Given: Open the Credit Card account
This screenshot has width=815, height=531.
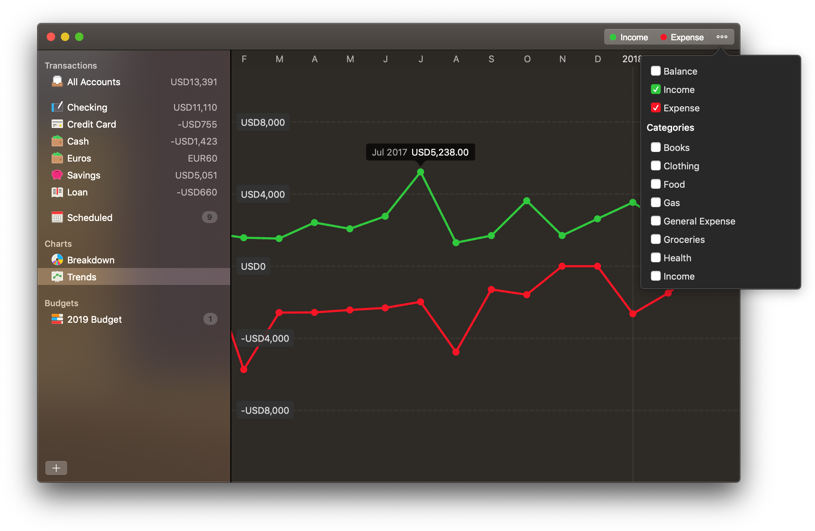Looking at the screenshot, I should (x=134, y=124).
